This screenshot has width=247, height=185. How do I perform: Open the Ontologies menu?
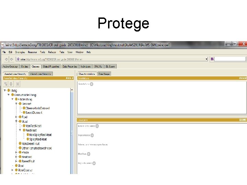click(x=20, y=52)
